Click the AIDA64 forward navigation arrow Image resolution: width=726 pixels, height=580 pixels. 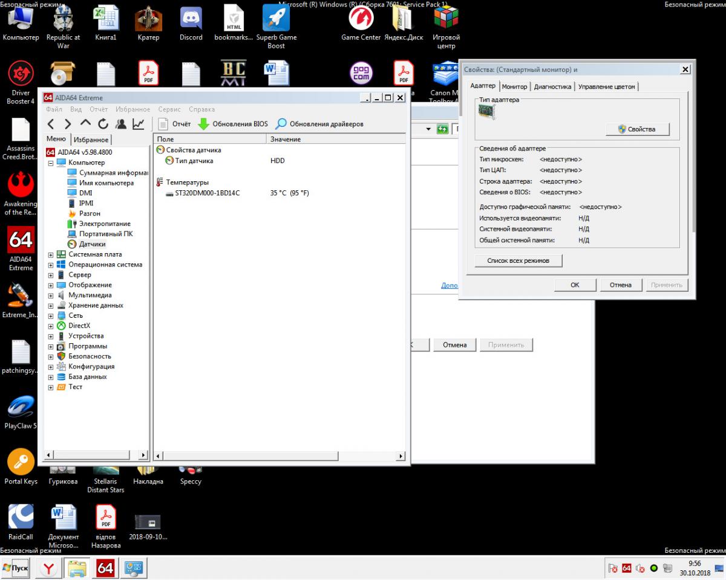(x=68, y=124)
